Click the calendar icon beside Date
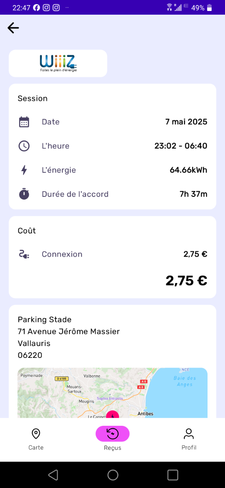Image resolution: width=225 pixels, height=488 pixels. pyautogui.click(x=24, y=122)
